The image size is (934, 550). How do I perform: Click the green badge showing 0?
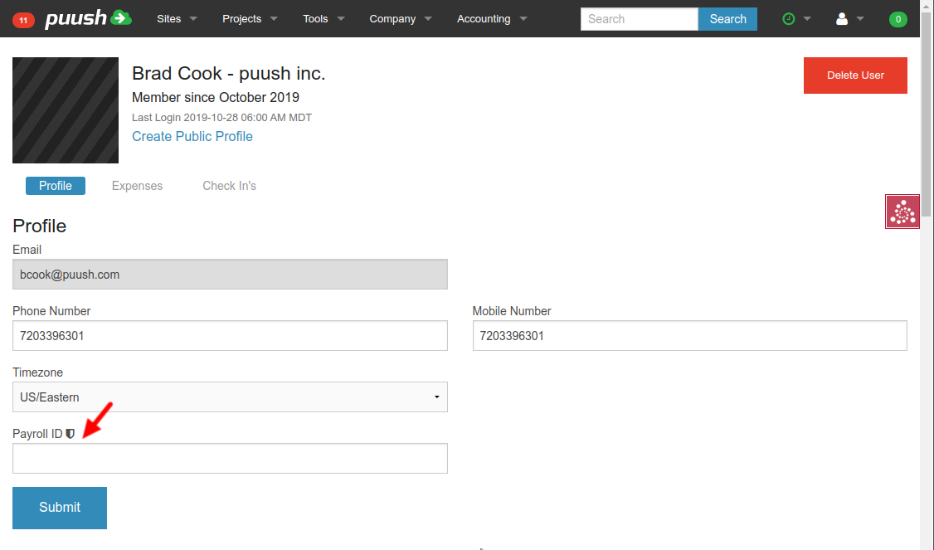click(898, 19)
